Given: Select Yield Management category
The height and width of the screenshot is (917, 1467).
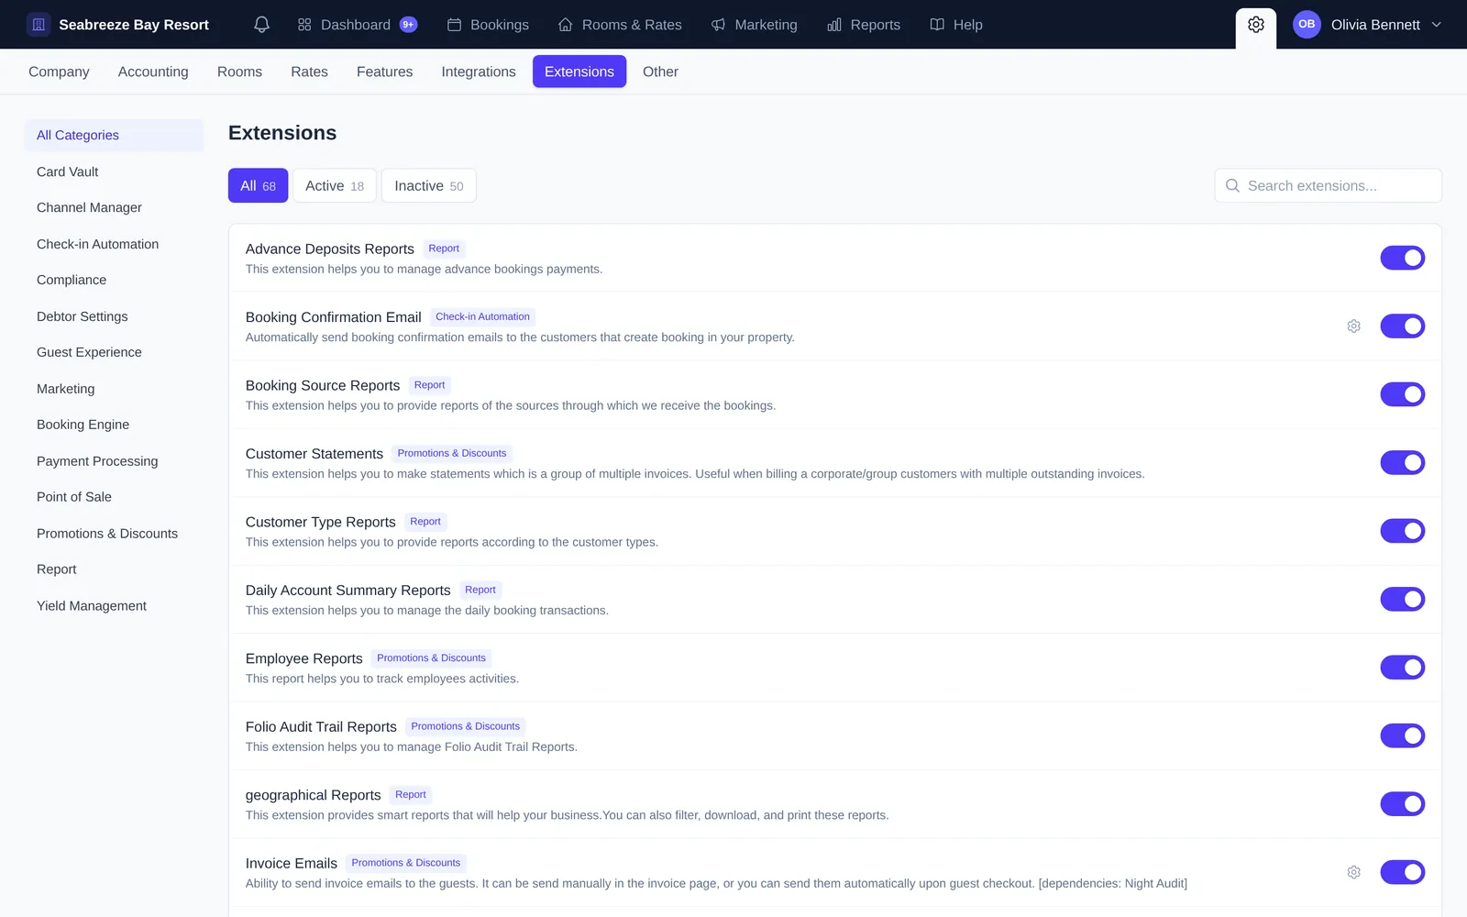Looking at the screenshot, I should tap(114, 606).
